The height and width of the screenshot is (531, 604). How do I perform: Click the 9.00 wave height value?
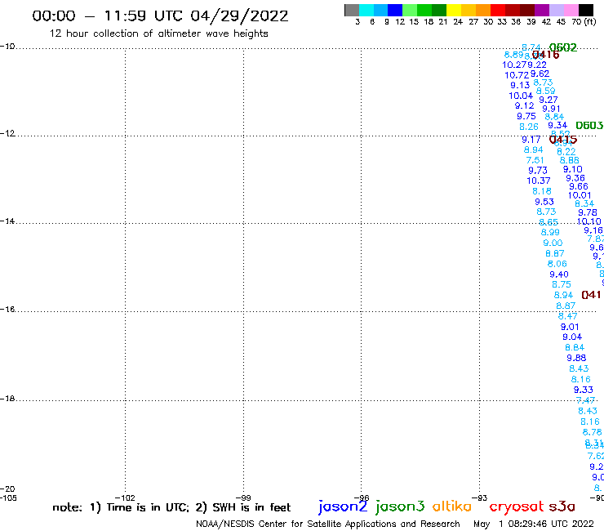[553, 243]
